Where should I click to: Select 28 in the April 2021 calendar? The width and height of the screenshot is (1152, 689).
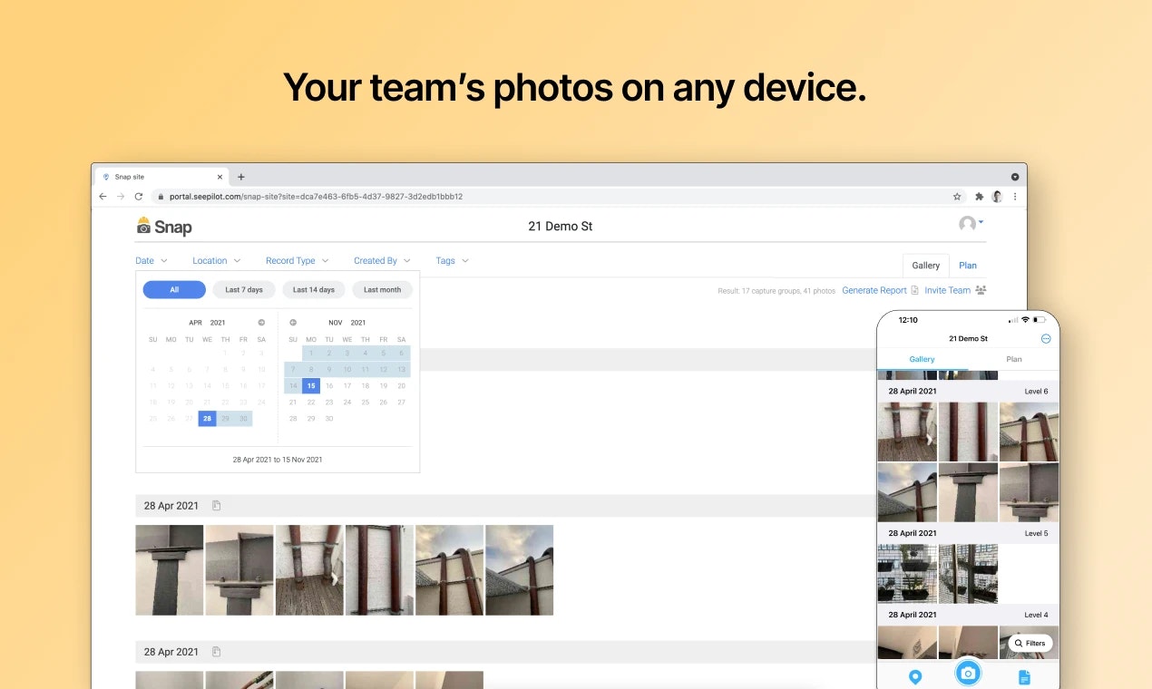click(x=208, y=419)
